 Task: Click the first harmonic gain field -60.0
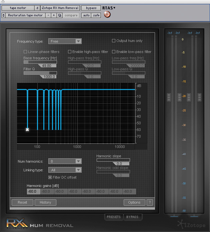(x=34, y=191)
